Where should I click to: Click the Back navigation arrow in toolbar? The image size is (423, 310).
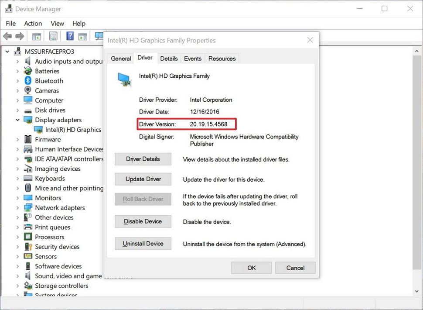[x=7, y=36]
